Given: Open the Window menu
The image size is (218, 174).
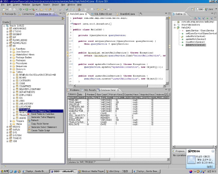Looking at the screenshot, I should (71, 5).
